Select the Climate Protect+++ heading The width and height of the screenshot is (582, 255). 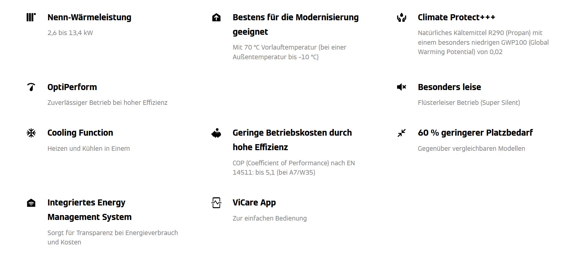[456, 17]
